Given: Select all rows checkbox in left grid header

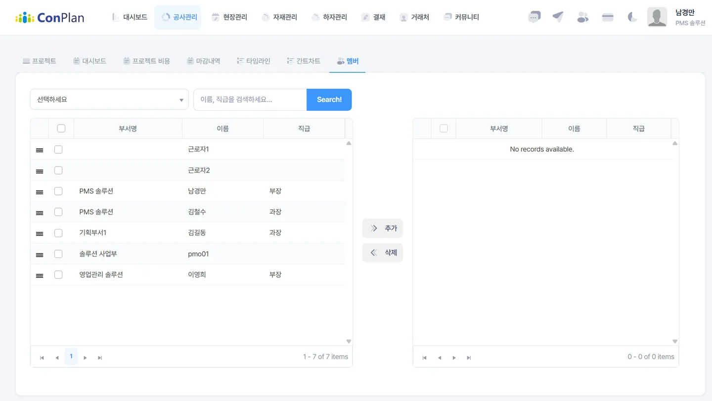Looking at the screenshot, I should [61, 129].
